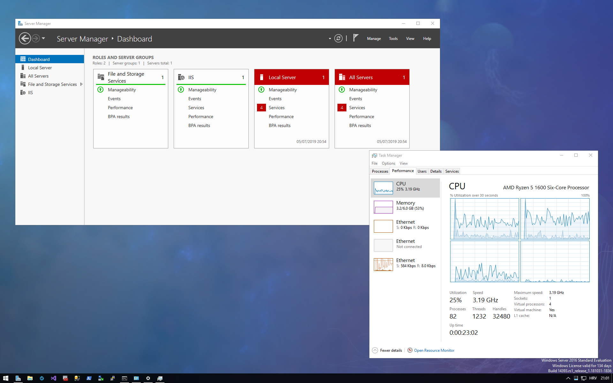Open Server Manager's View menu
Screen dimensions: 613x383
(x=410, y=39)
